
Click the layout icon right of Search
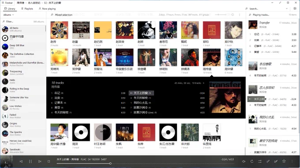pyautogui.click(x=295, y=9)
